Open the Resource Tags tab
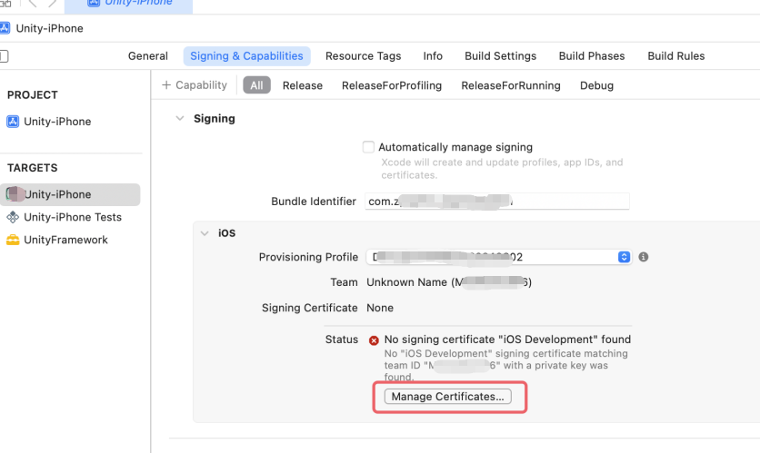This screenshot has height=453, width=760. [363, 56]
